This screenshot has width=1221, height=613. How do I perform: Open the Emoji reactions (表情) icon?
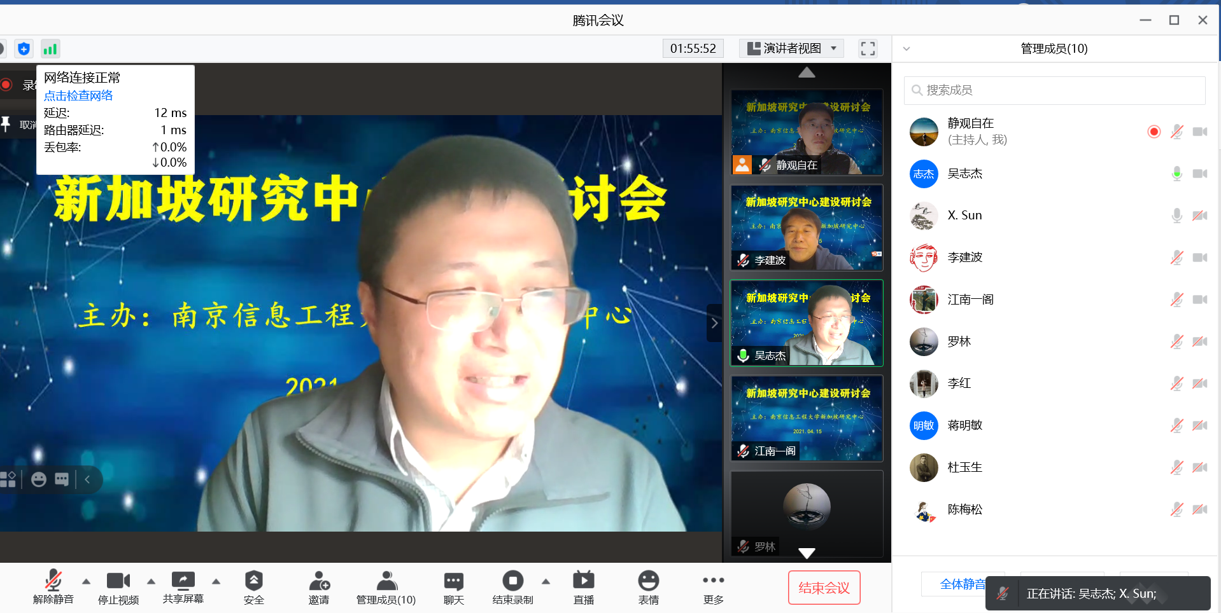tap(648, 581)
